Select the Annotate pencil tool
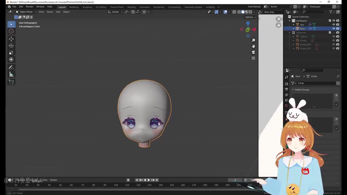The width and height of the screenshot is (347, 195). point(11,67)
